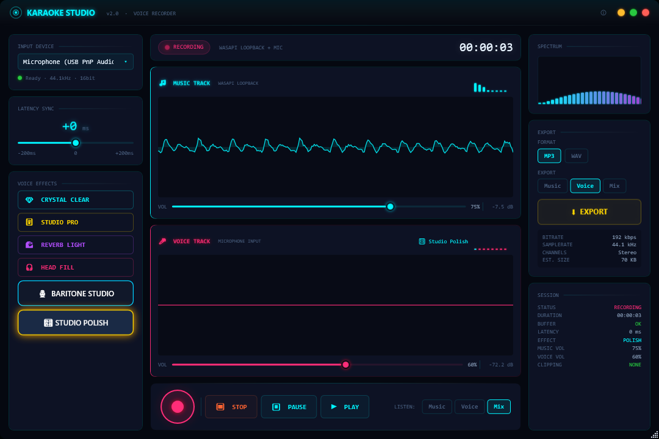This screenshot has width=659, height=439.
Task: Open the Input Device dropdown
Action: click(76, 62)
